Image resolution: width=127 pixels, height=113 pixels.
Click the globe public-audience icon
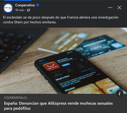point(28,10)
